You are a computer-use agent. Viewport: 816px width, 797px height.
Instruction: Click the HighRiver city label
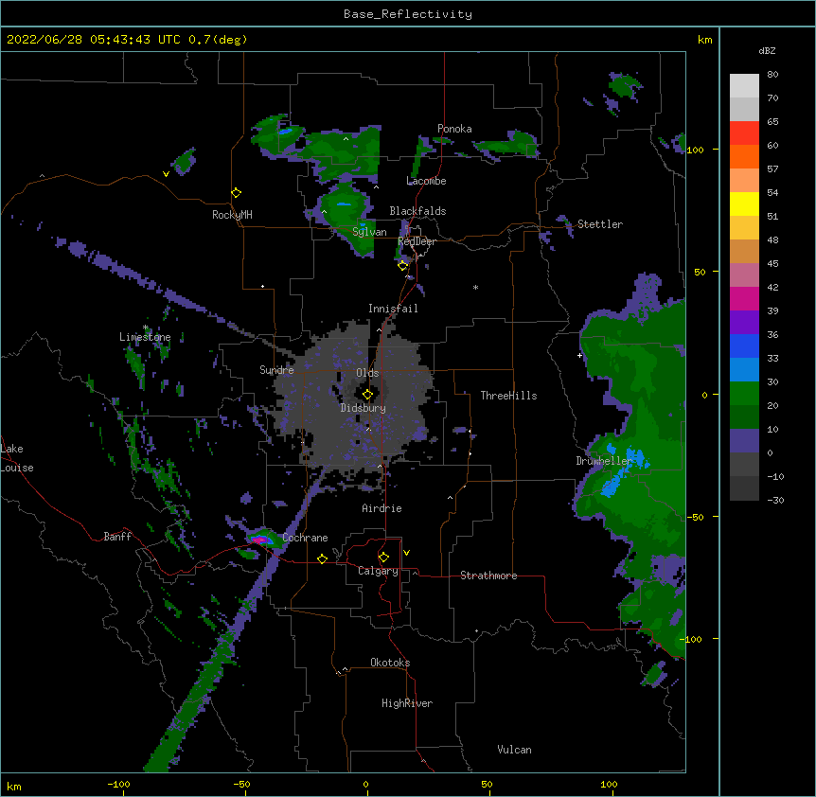[407, 703]
